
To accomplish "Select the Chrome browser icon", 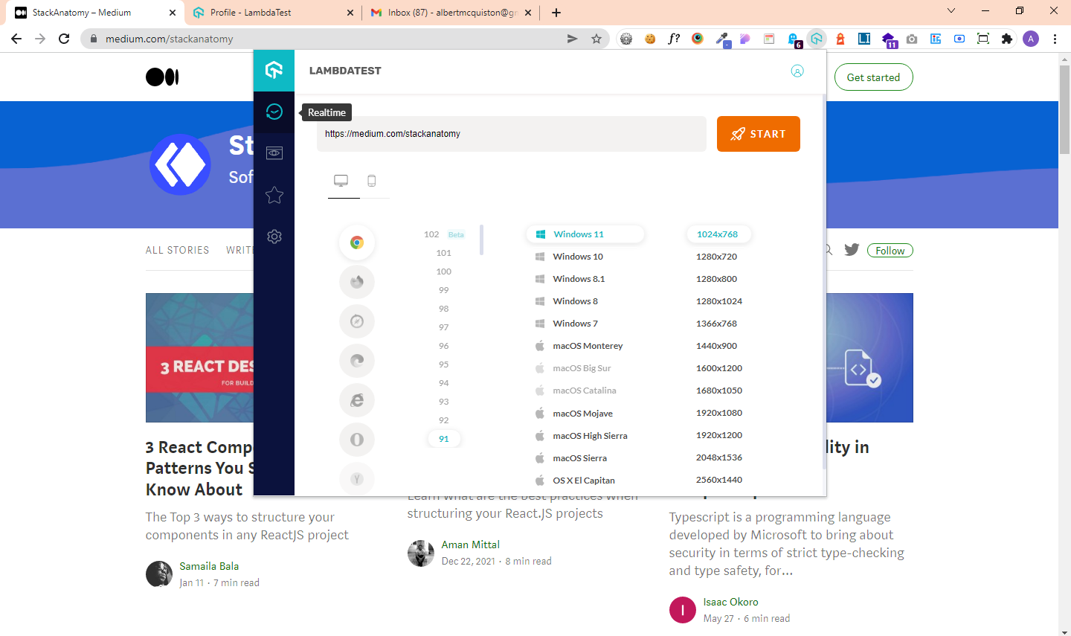I will pos(357,242).
